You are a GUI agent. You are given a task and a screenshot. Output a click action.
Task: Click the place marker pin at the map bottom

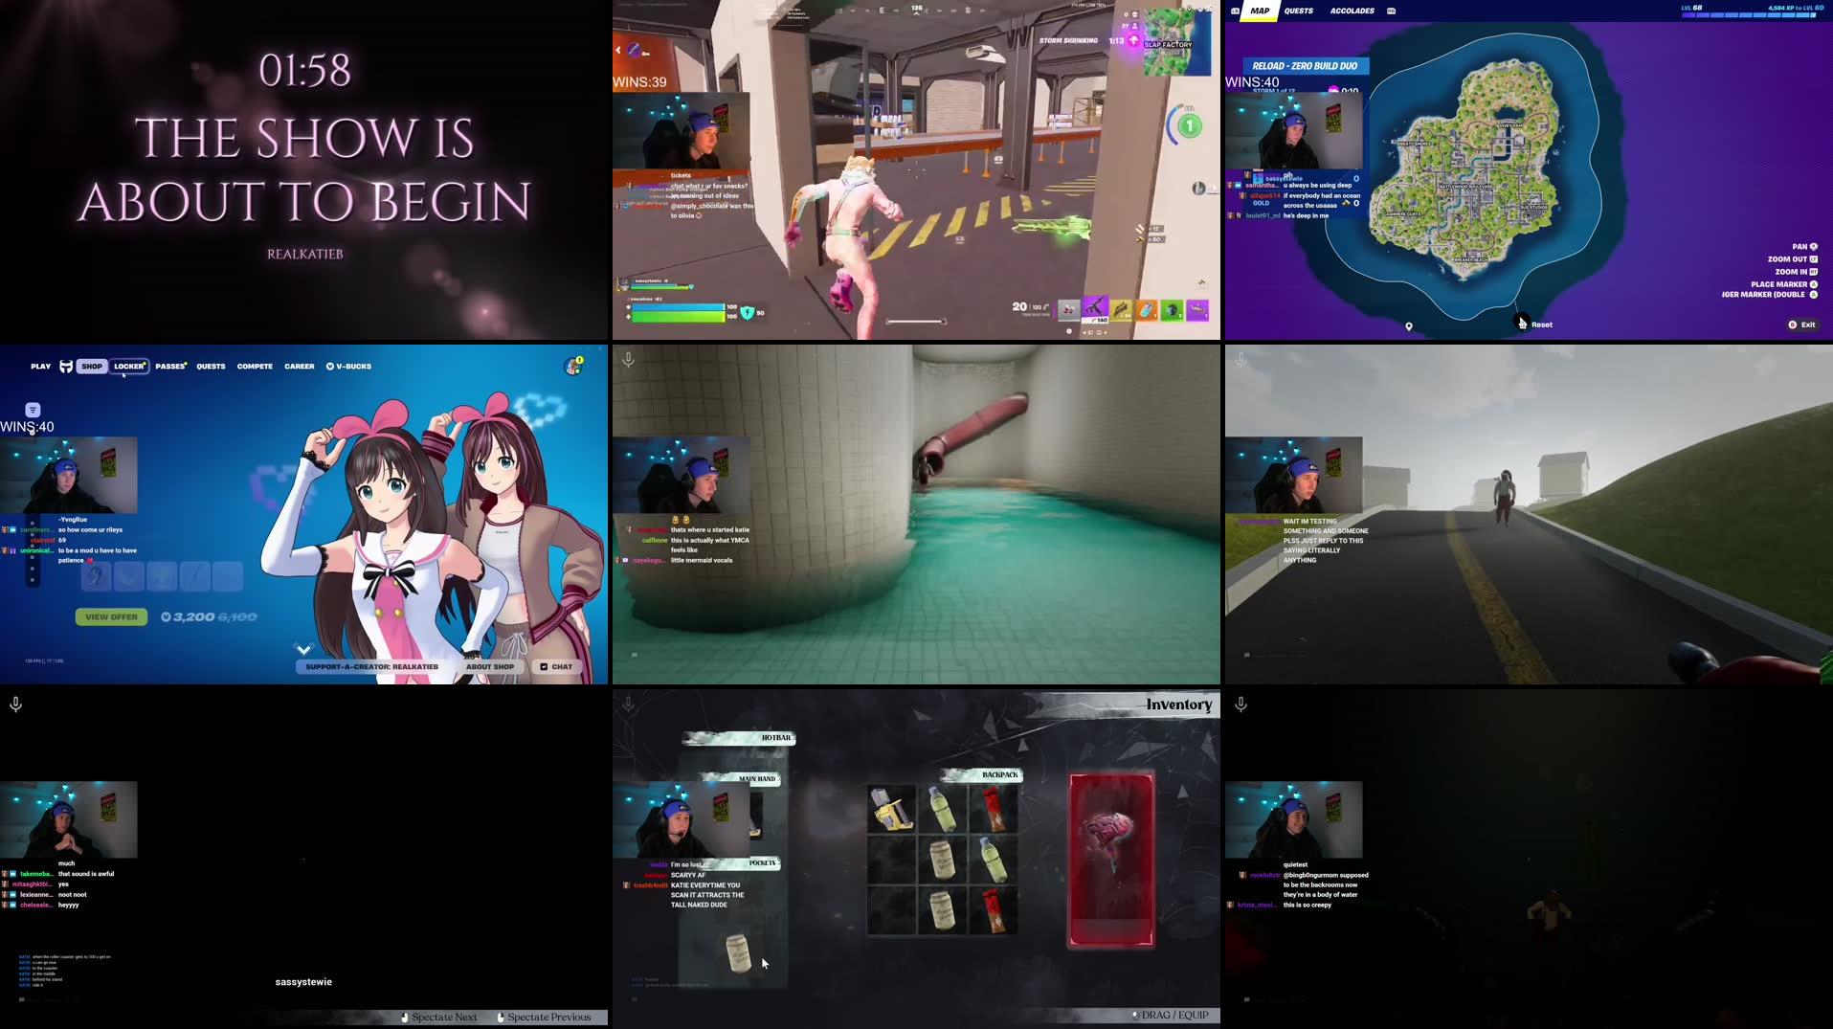pyautogui.click(x=1409, y=326)
